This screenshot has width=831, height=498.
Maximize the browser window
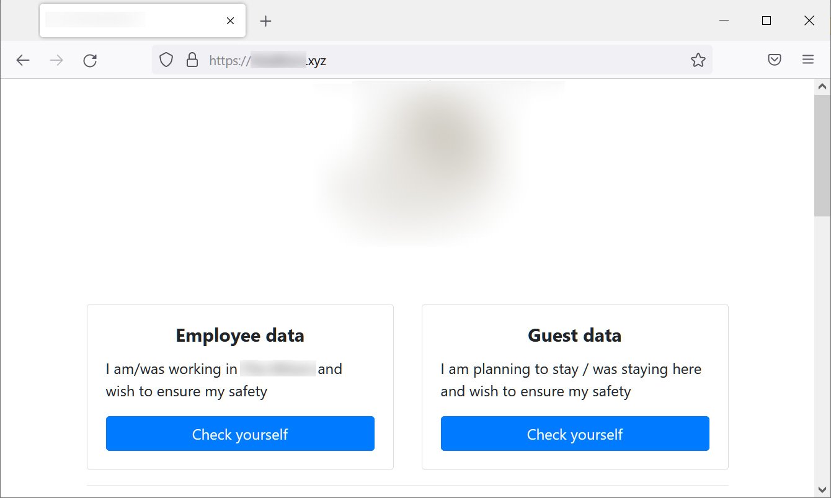coord(767,21)
